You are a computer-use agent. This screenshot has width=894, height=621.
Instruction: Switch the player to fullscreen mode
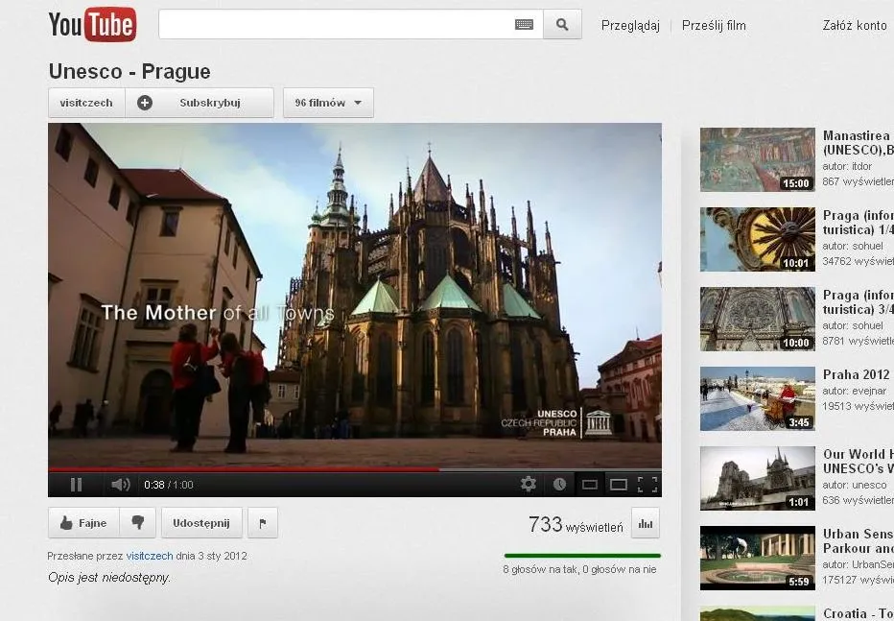[644, 485]
